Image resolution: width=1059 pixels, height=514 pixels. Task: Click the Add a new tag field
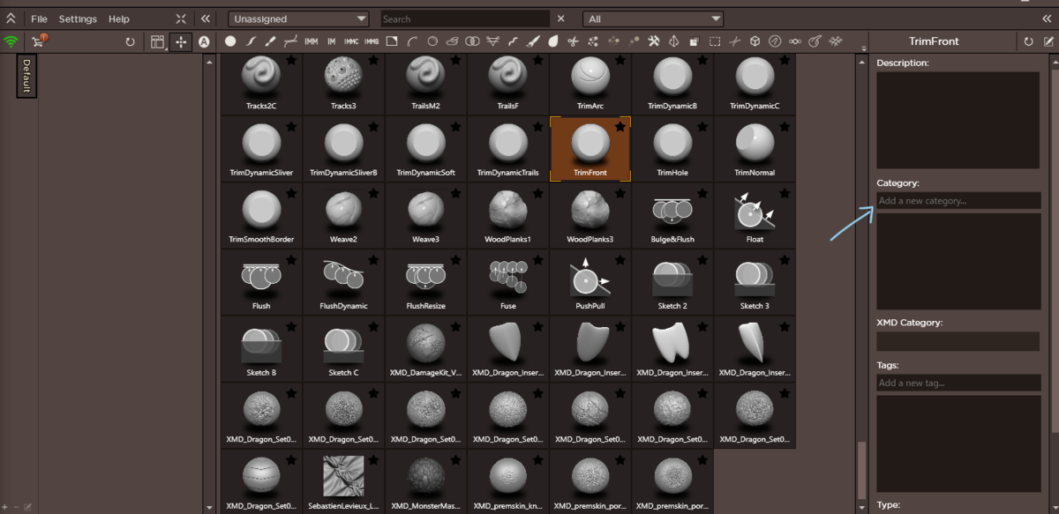coord(958,383)
